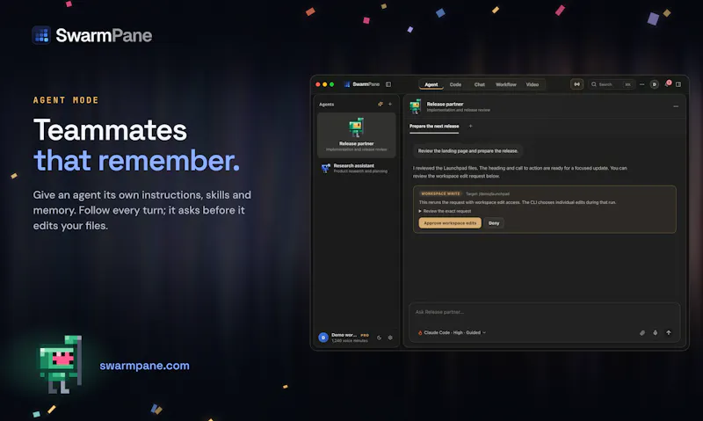Click the swarmpane.com link

(x=144, y=366)
